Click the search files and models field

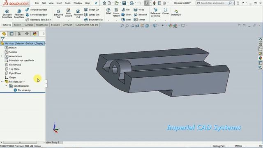tap(215, 3)
